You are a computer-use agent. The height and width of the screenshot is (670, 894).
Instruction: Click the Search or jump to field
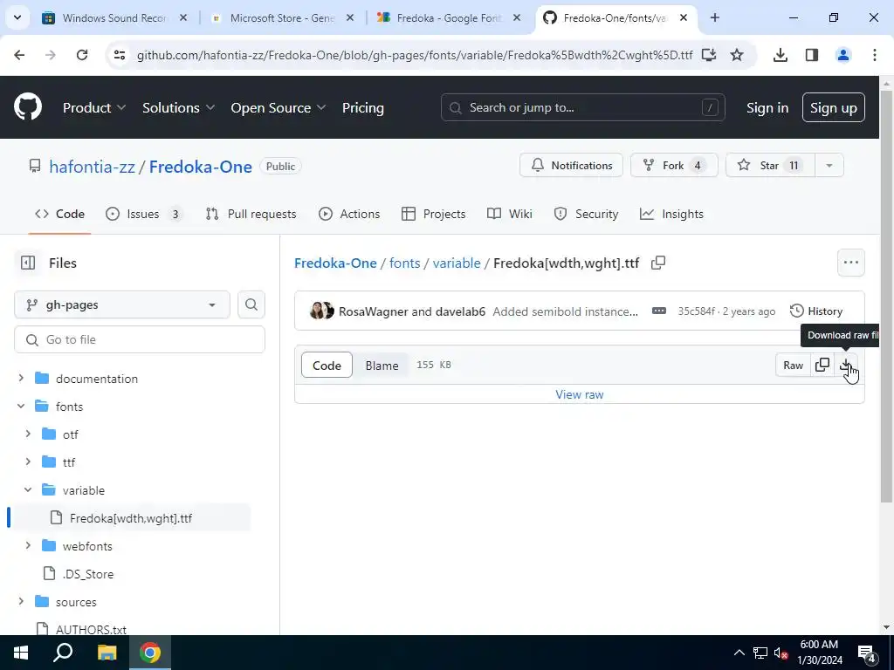(582, 107)
